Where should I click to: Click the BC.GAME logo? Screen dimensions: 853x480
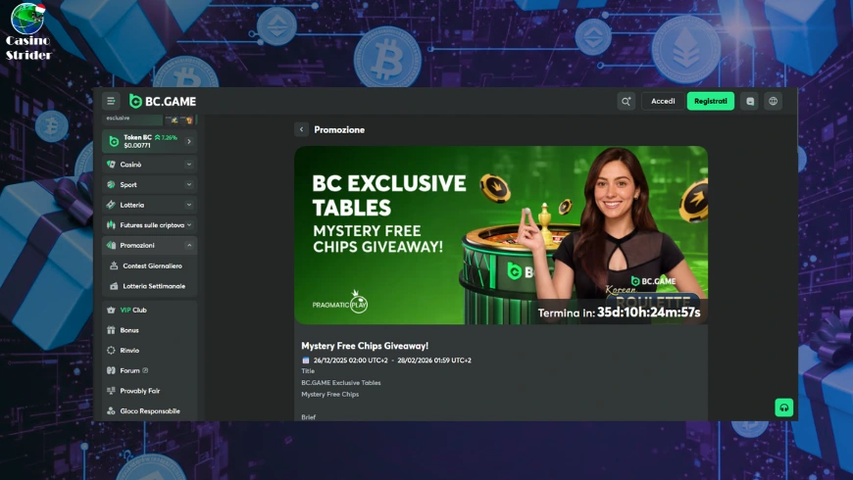point(163,101)
